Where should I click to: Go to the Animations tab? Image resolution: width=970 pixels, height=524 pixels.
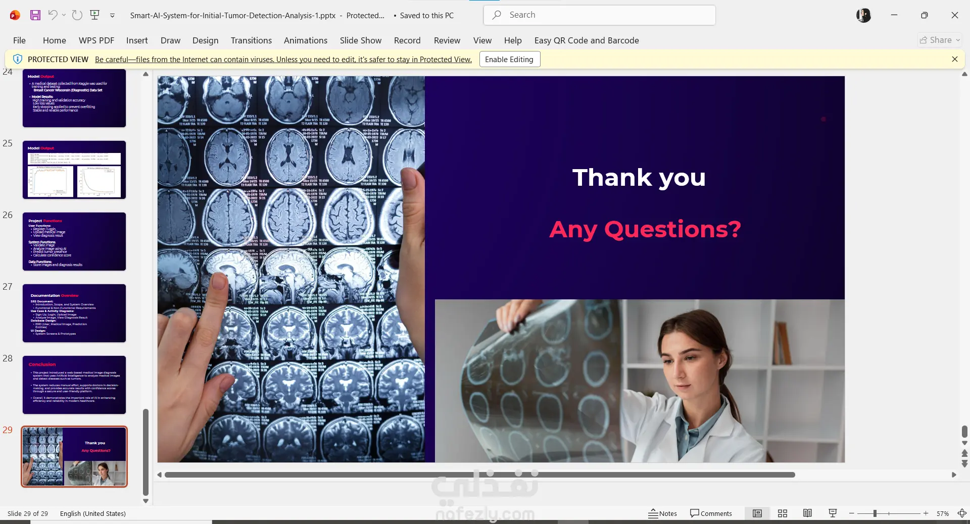tap(306, 40)
